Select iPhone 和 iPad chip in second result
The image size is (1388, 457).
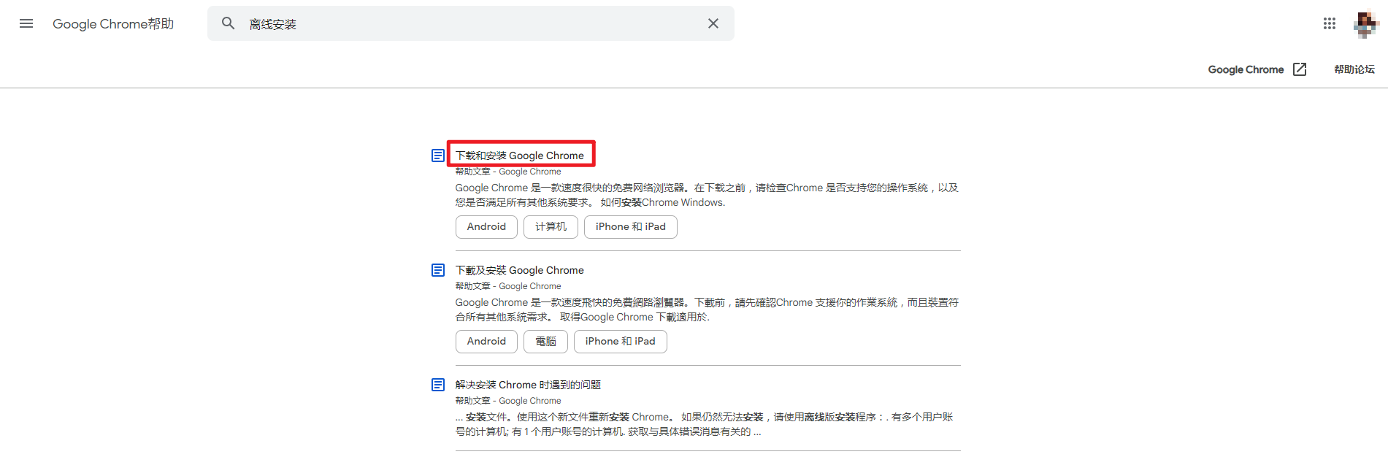coord(620,342)
